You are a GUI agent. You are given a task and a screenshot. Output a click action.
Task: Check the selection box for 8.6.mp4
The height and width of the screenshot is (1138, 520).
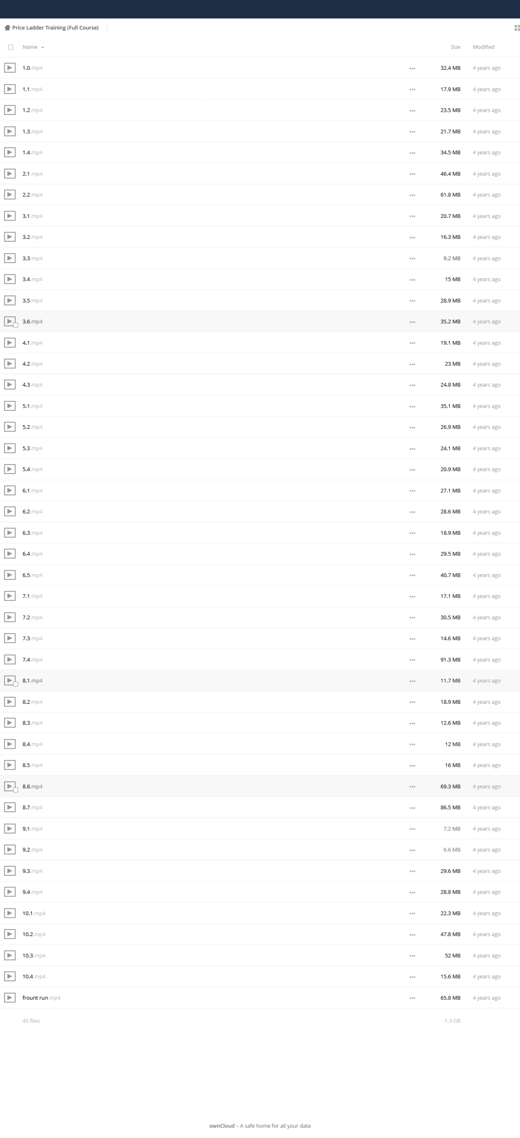click(16, 790)
